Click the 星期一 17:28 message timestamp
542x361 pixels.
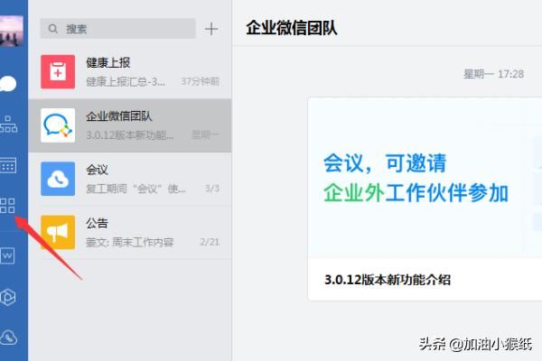pyautogui.click(x=493, y=74)
